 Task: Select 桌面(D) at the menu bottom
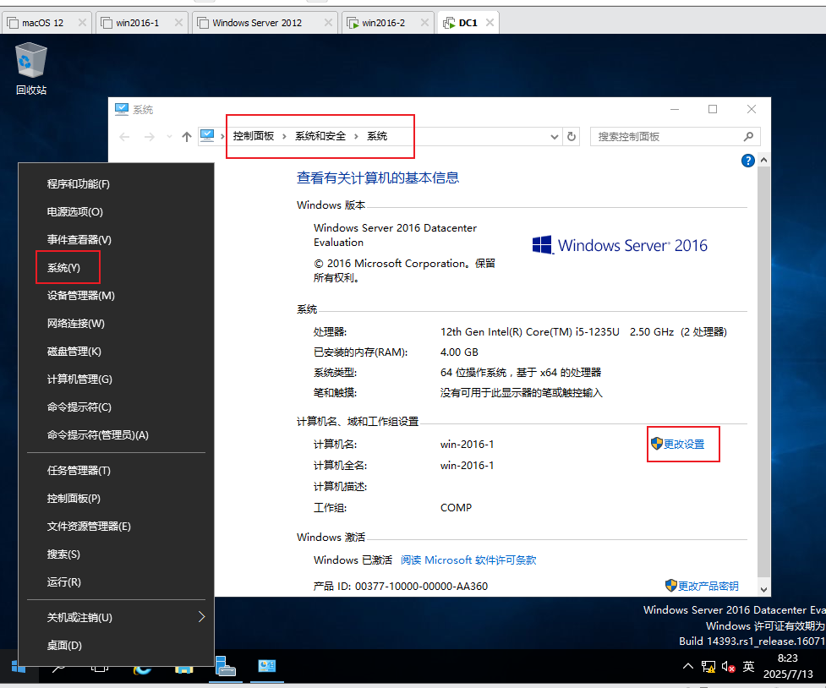tap(116, 646)
